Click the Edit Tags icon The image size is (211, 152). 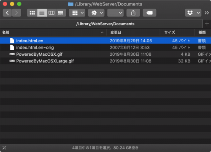tap(149, 13)
